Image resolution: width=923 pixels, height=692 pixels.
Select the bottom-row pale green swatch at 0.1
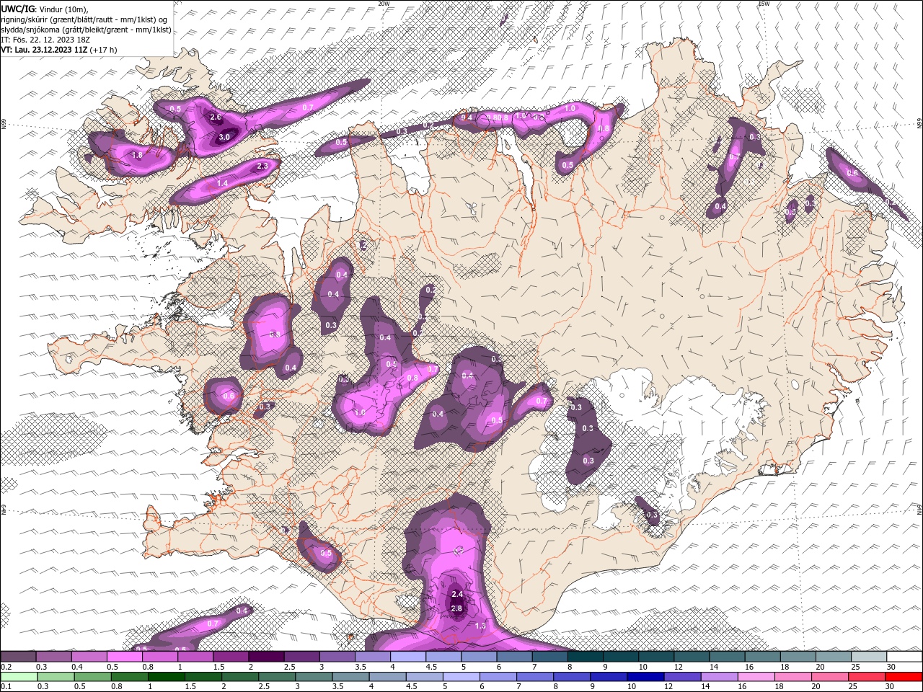point(19,677)
